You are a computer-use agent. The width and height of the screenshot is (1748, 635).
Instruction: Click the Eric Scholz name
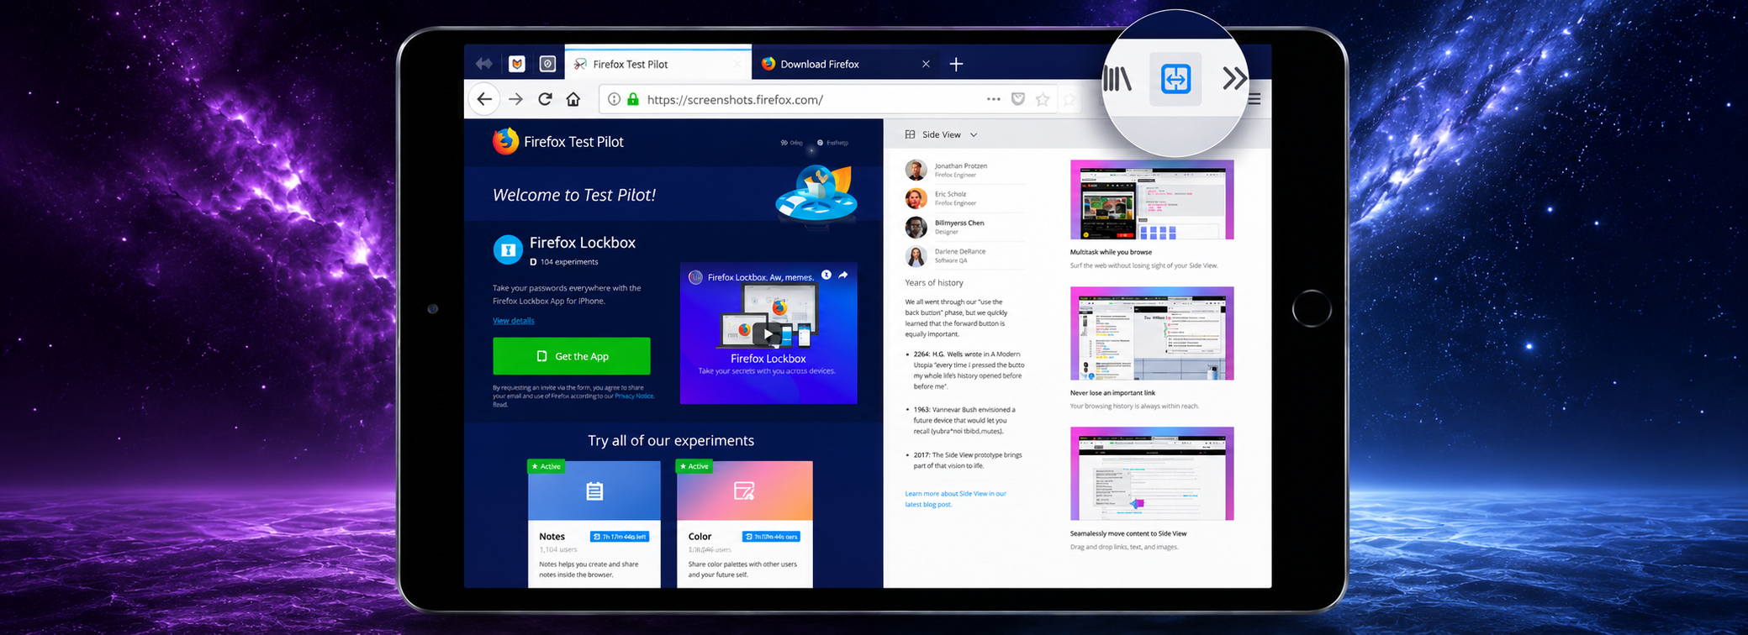[x=950, y=194]
